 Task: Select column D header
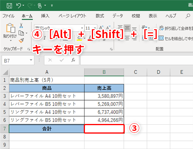click(159, 72)
